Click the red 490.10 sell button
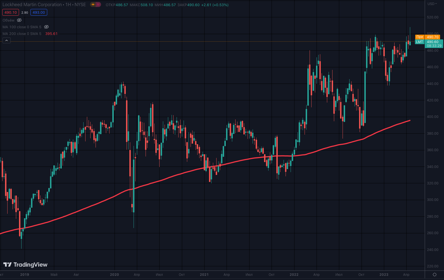Image resolution: width=444 pixels, height=280 pixels. click(11, 12)
